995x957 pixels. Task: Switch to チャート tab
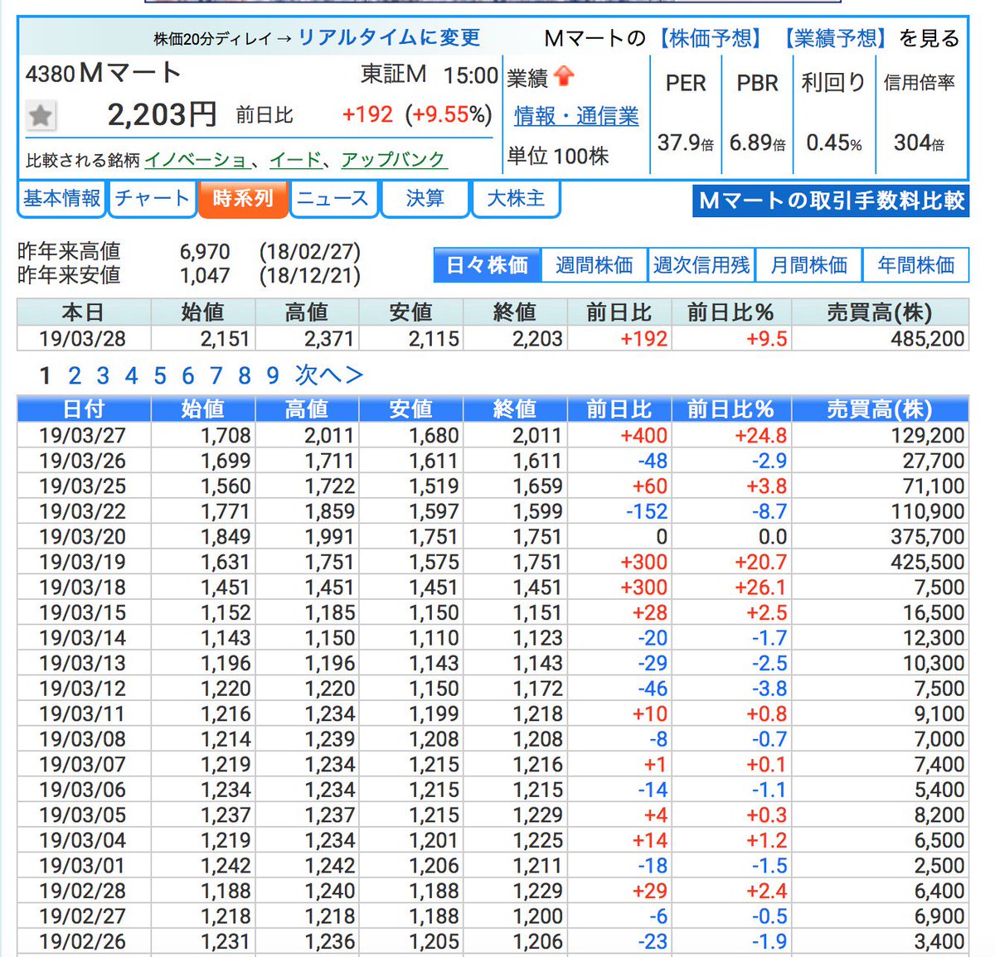[152, 199]
